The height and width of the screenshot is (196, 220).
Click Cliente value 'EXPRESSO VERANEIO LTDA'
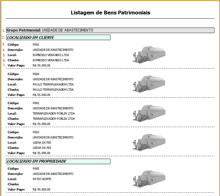51,60
